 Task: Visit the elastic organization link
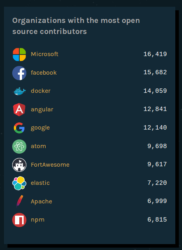pos(40,183)
